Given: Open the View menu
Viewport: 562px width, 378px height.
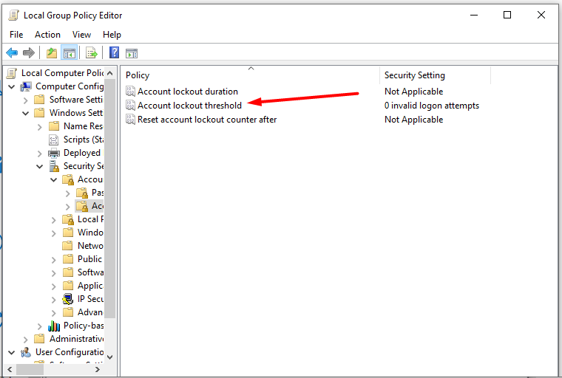Looking at the screenshot, I should 81,35.
